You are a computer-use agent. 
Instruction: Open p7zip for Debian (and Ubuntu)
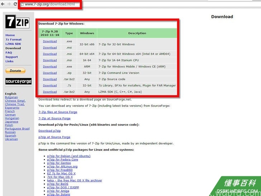[69, 156]
